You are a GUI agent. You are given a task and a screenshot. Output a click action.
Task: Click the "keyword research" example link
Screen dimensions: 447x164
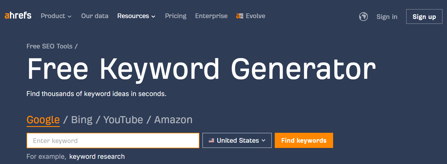97,157
